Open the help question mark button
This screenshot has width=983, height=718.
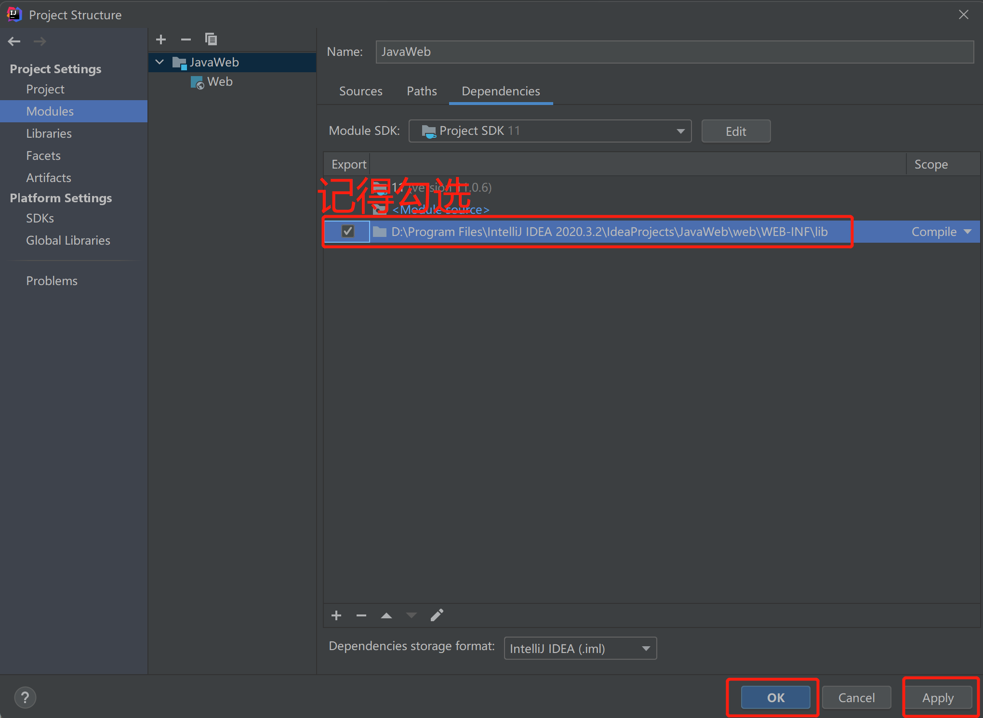[x=25, y=697]
